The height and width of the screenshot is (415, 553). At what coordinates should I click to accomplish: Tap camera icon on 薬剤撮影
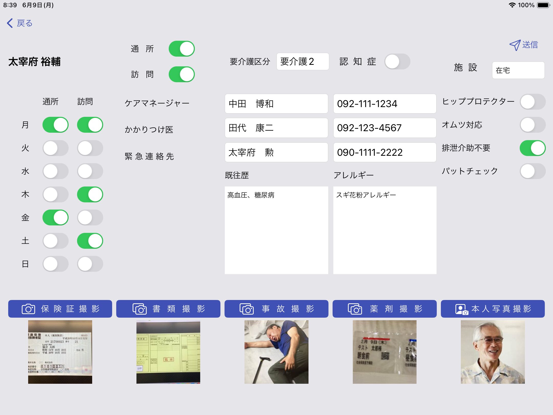355,309
